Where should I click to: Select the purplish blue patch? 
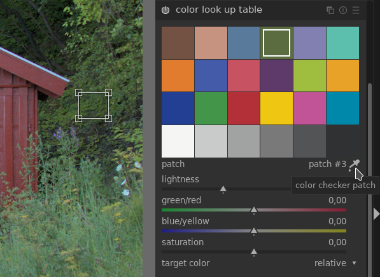211,76
